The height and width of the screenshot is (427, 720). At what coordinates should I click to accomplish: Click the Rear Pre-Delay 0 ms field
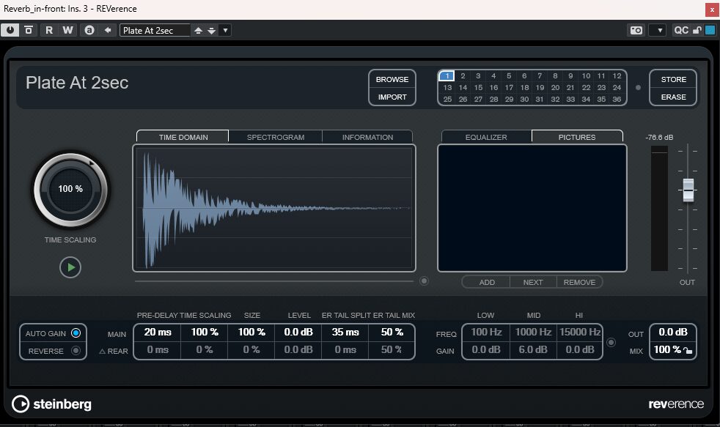[x=158, y=350]
